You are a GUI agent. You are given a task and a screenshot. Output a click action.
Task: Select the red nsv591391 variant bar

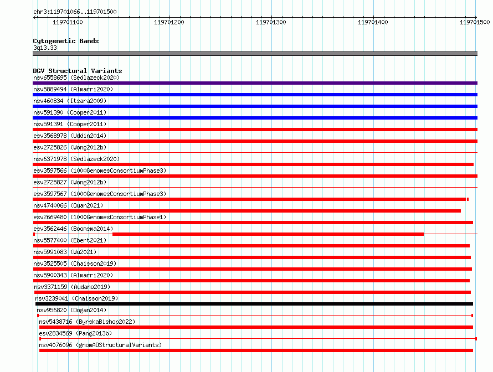(x=255, y=130)
